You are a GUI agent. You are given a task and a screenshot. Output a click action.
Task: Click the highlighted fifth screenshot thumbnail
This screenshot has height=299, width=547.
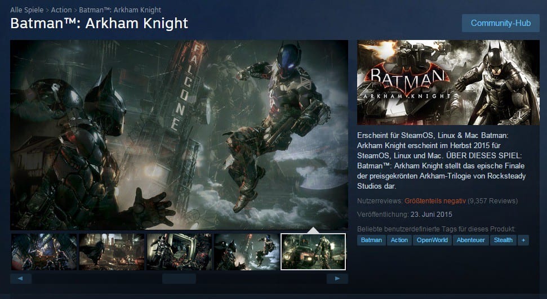pyautogui.click(x=313, y=252)
